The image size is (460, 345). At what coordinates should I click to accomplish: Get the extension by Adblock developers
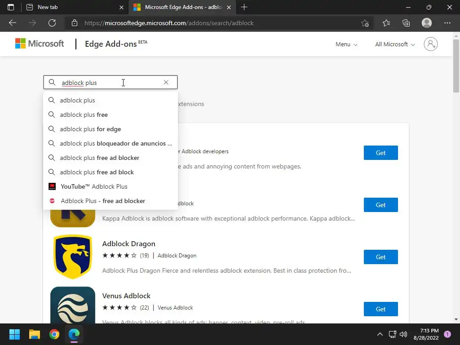(x=380, y=153)
